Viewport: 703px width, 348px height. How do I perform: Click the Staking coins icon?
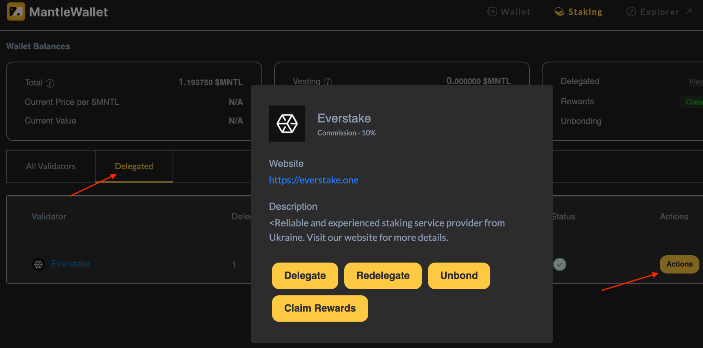pyautogui.click(x=559, y=12)
